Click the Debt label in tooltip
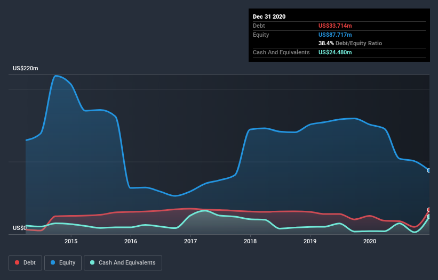 [259, 26]
